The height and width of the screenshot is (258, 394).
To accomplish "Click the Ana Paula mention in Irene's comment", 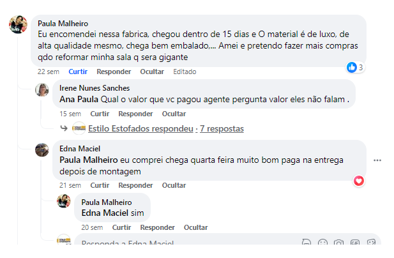I will pos(79,99).
